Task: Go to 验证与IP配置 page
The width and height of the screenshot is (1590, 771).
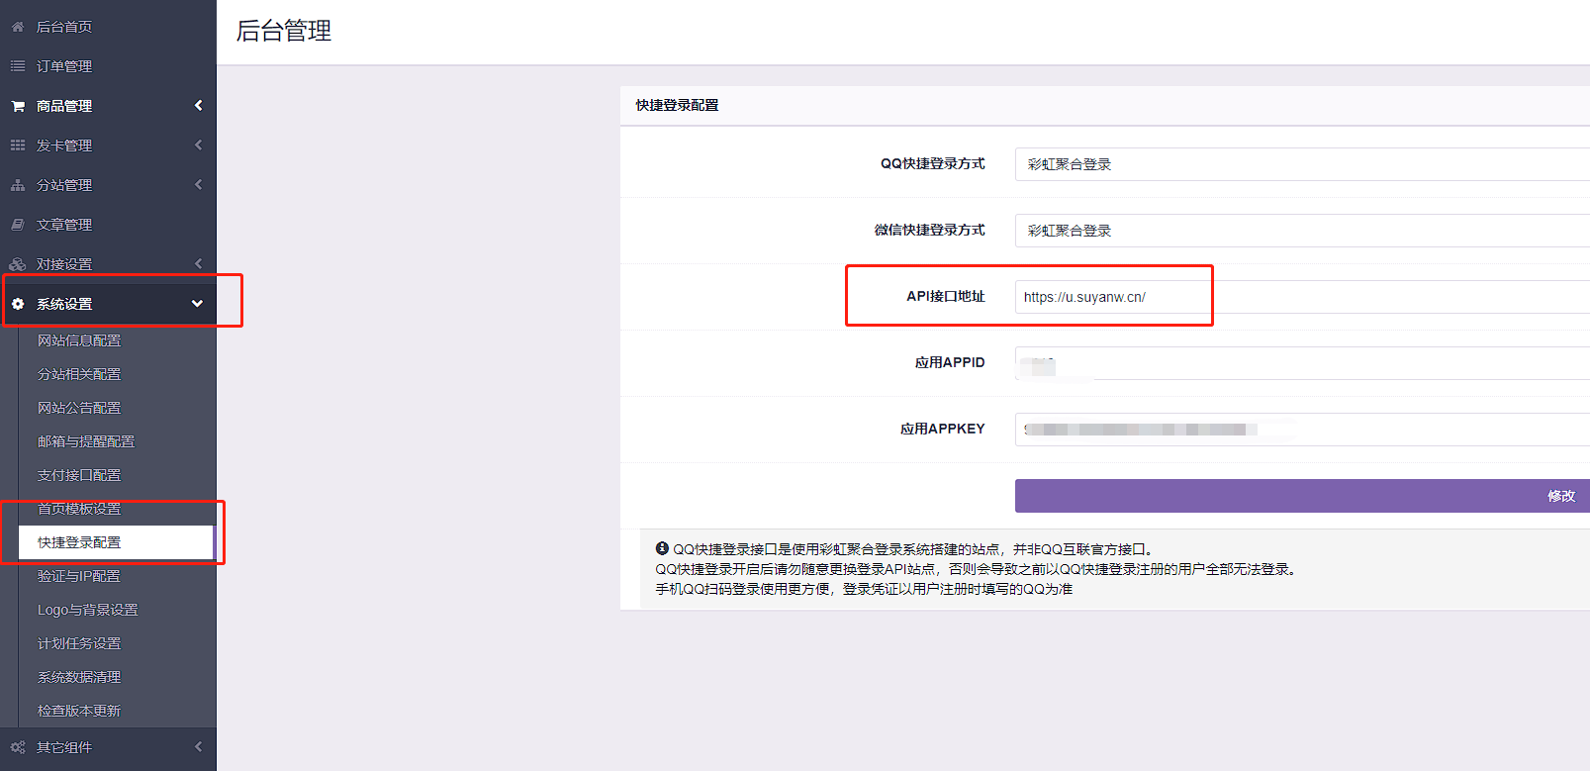Action: pyautogui.click(x=79, y=576)
